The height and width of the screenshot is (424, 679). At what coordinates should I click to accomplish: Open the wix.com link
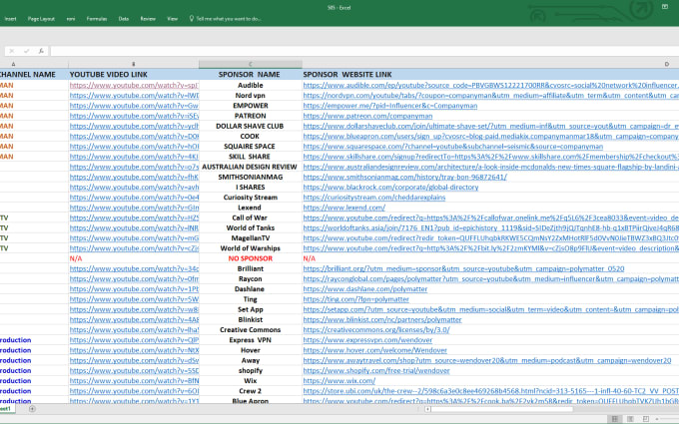[339, 381]
